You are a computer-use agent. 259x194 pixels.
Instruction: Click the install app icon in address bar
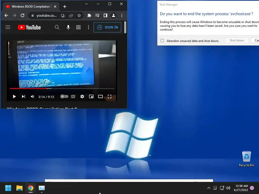tap(63, 15)
